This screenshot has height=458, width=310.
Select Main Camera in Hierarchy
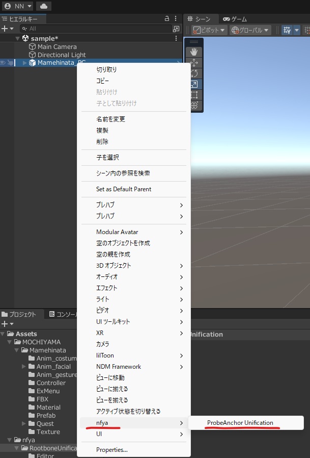click(57, 47)
